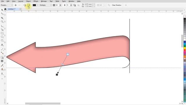This screenshot has width=186, height=105.
Task: Open the Edit menu
Action: pos(8,1)
